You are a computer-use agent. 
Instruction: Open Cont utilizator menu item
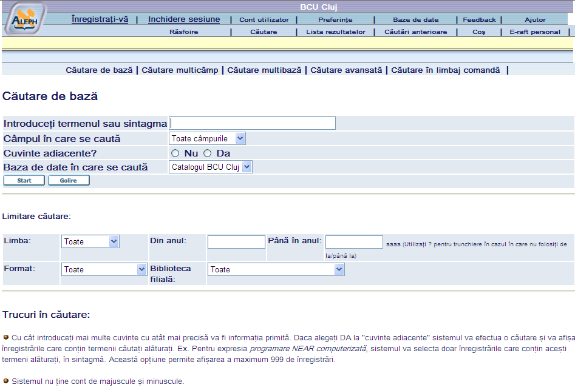(x=264, y=20)
